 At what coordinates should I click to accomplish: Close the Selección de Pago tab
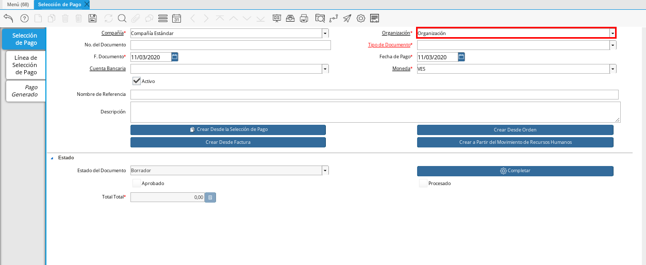(87, 4)
